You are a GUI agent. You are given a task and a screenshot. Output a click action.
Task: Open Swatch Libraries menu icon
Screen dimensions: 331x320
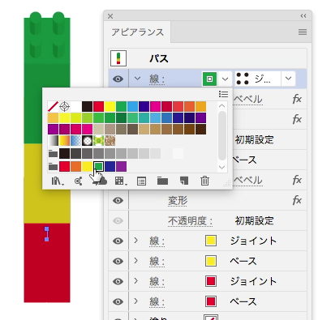click(58, 181)
